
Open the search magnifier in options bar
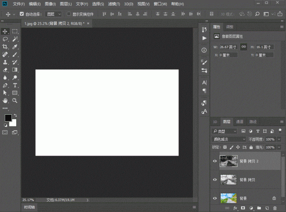click(257, 14)
